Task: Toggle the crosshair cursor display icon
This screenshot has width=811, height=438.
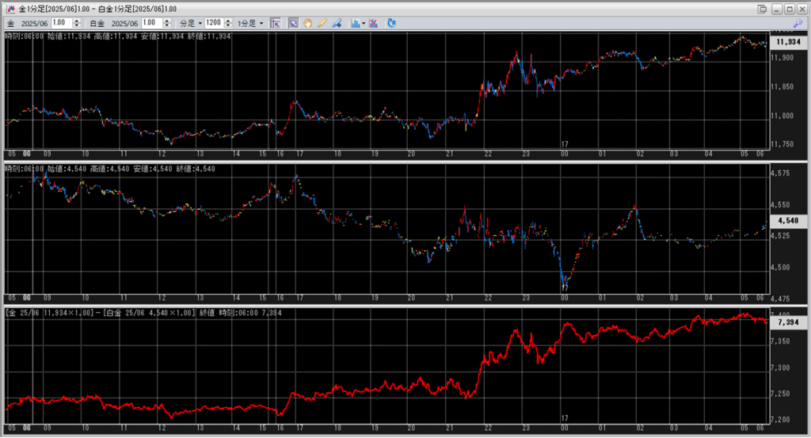Action: (x=276, y=23)
